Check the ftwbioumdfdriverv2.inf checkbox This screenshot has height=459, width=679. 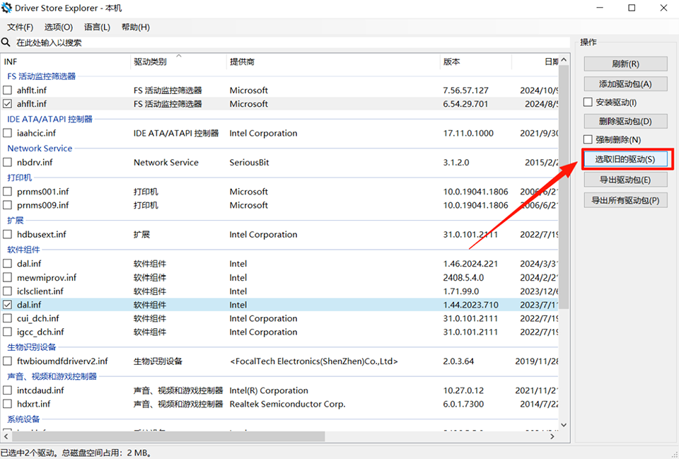(7, 361)
